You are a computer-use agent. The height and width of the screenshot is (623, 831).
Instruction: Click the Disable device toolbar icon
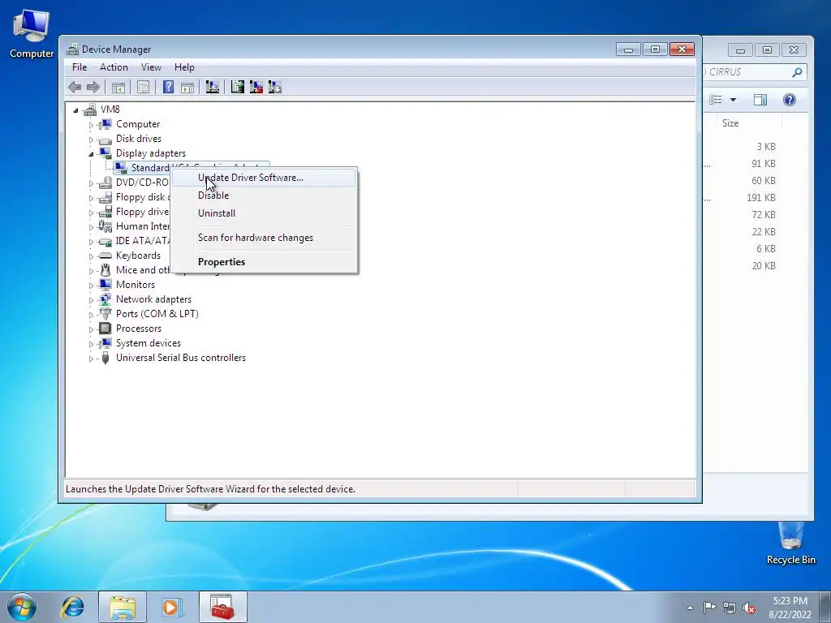tap(275, 87)
